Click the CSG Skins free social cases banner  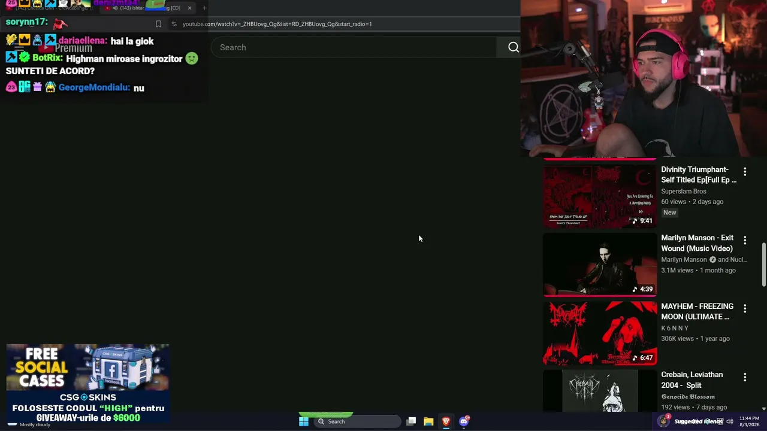point(87,384)
